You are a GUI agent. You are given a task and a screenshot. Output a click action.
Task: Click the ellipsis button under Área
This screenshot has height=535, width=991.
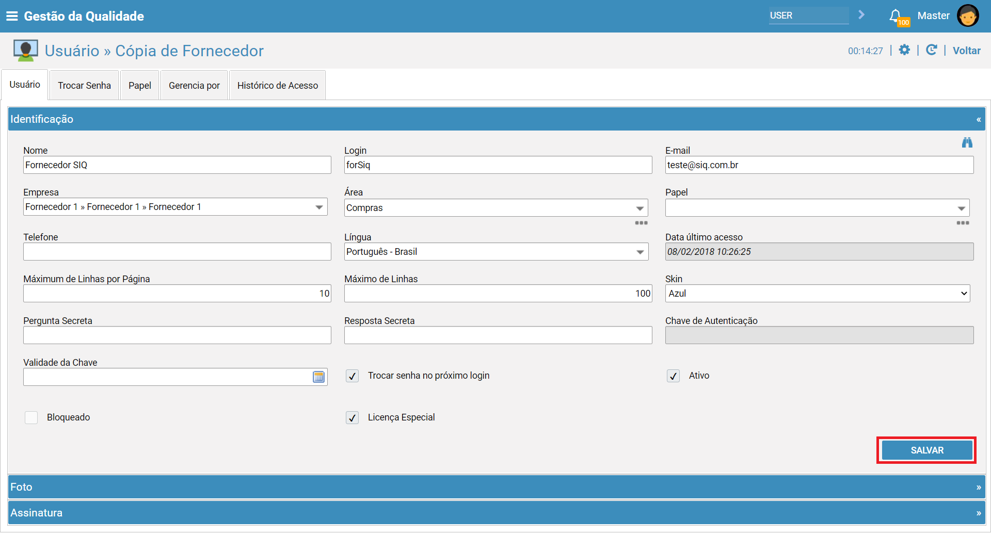641,223
